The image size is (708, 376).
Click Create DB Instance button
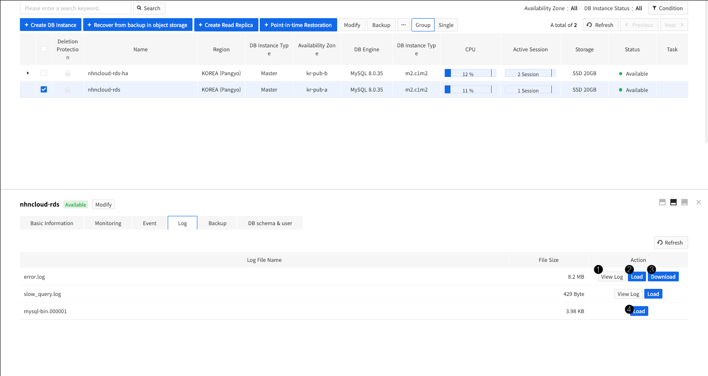[50, 25]
